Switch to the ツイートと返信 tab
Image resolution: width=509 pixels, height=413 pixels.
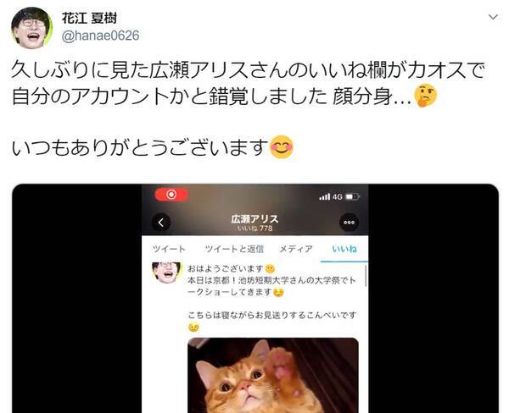[234, 249]
